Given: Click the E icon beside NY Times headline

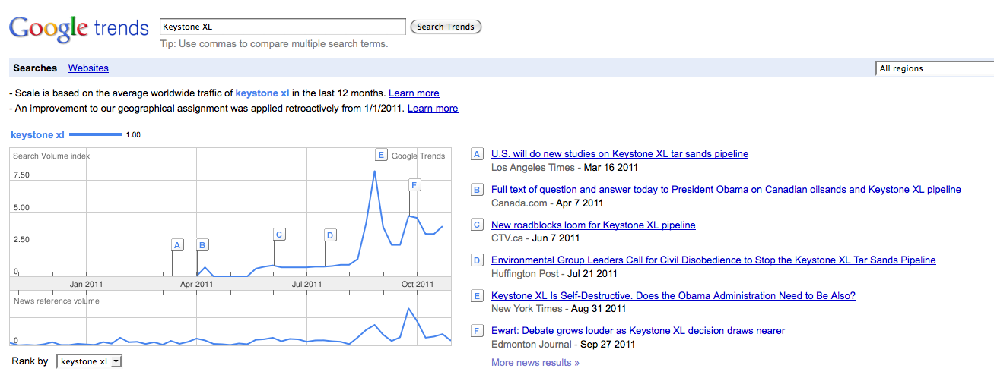Looking at the screenshot, I should pos(477,296).
